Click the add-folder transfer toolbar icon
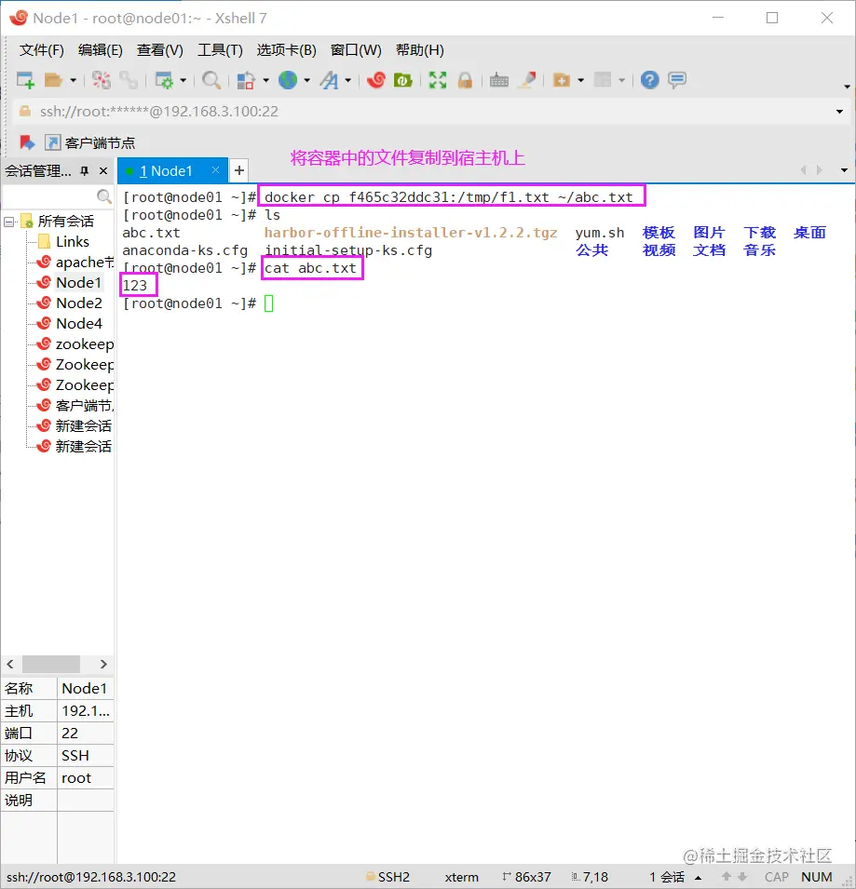 [562, 80]
